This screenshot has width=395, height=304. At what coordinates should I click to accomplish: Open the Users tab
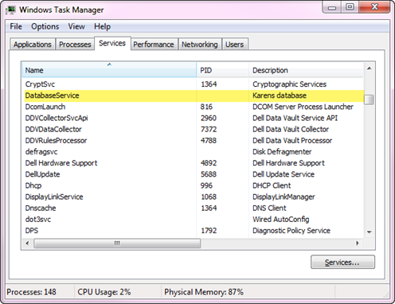(x=235, y=45)
